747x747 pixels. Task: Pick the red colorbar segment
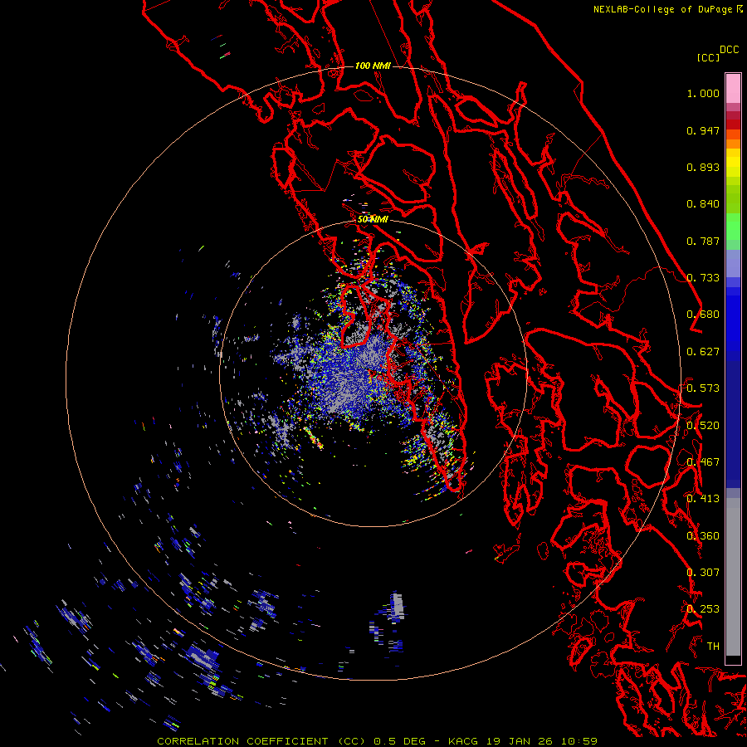(733, 124)
